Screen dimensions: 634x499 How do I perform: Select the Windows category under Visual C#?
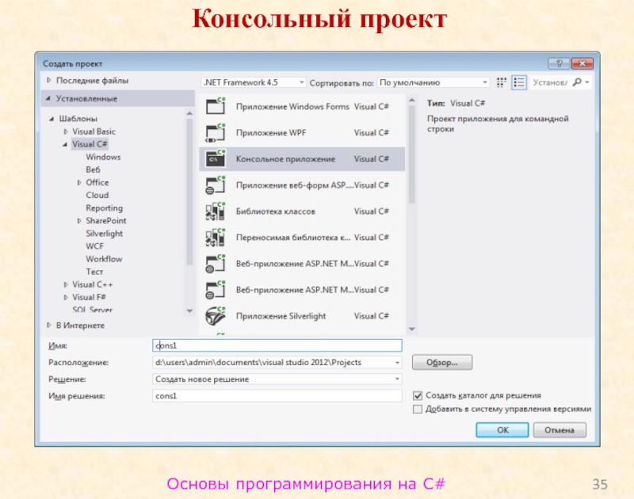[103, 157]
